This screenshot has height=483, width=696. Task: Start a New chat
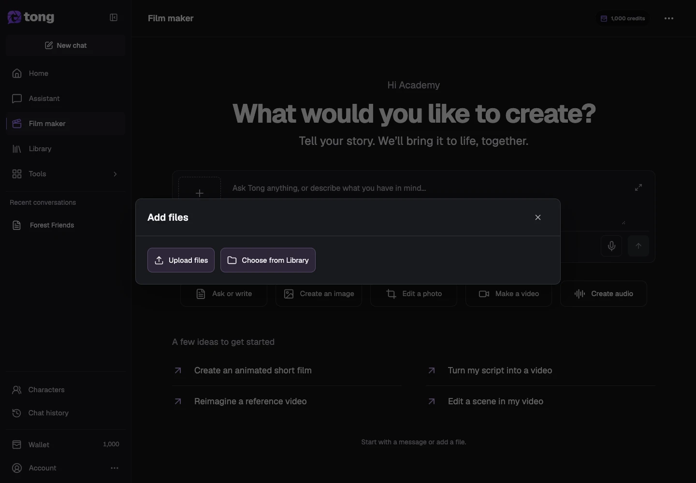66,45
